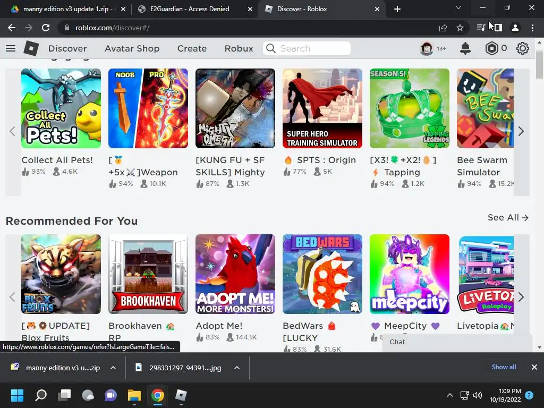
Task: Bookmark this page with star
Action: (460, 28)
